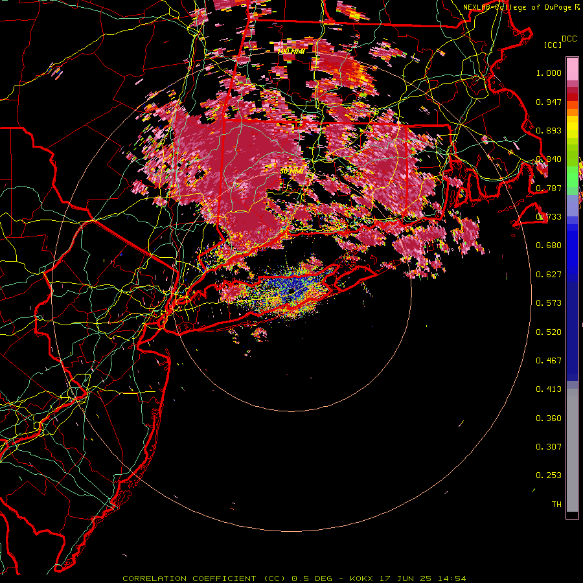The height and width of the screenshot is (583, 583).
Task: Select the 0.947 scale value
Action: pos(549,102)
